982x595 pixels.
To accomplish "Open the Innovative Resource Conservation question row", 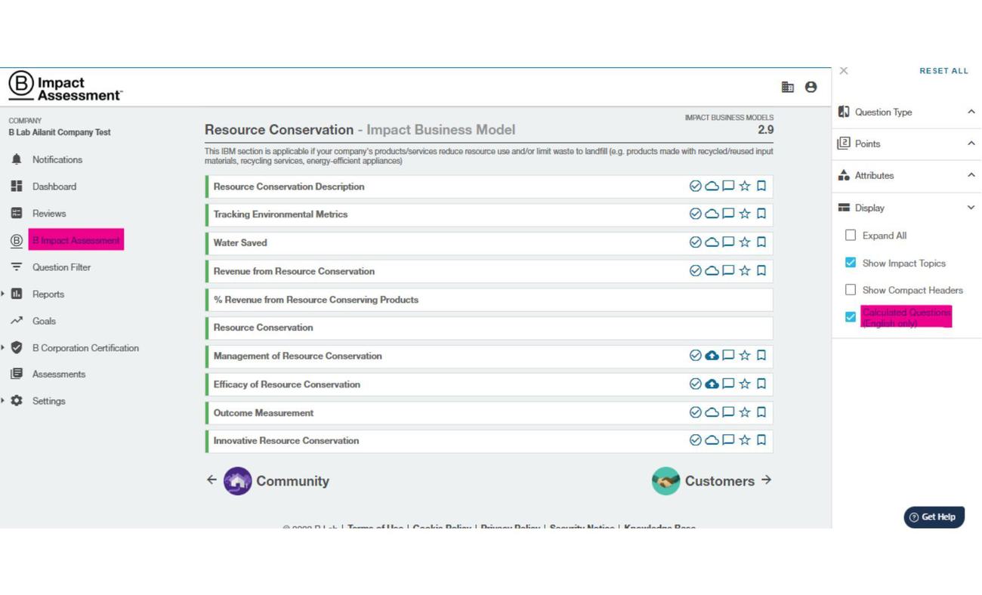I will [x=286, y=441].
